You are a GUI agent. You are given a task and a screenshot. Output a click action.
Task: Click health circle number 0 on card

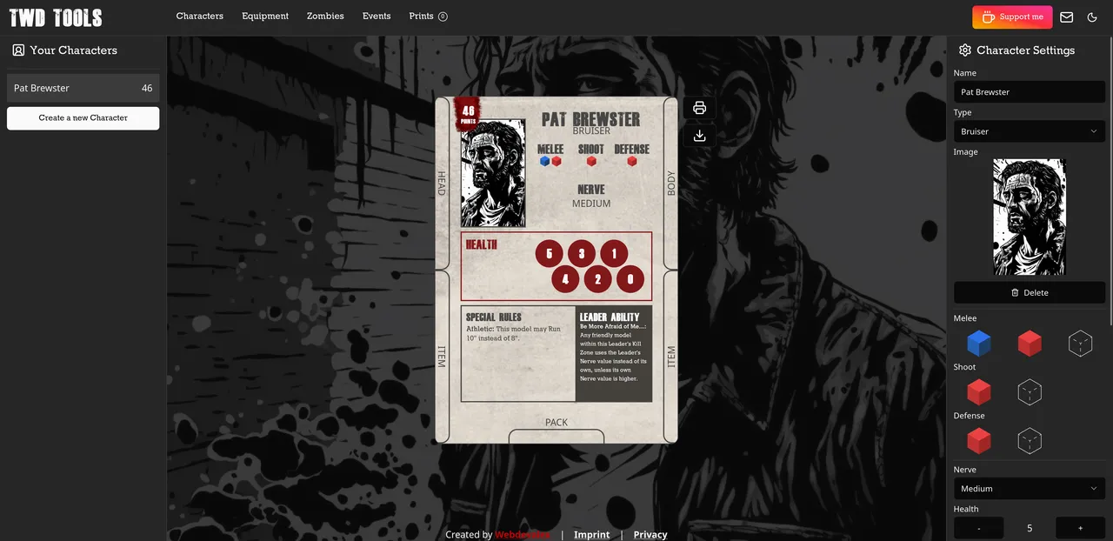click(x=630, y=279)
